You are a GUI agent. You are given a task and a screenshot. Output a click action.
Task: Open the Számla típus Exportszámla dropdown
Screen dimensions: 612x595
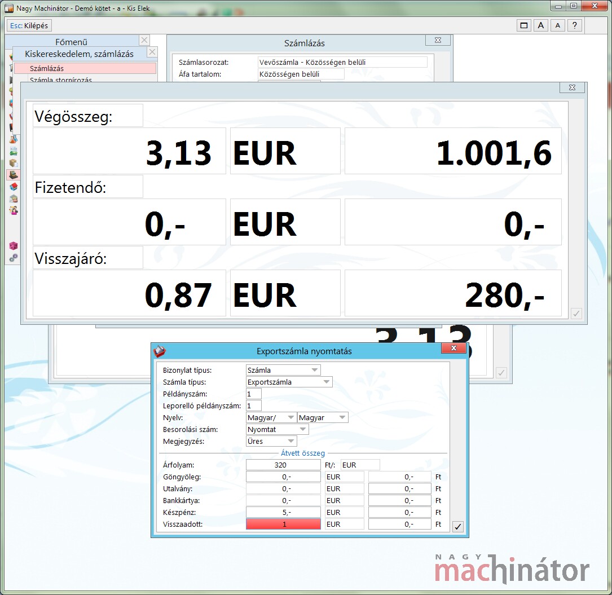[x=289, y=382]
